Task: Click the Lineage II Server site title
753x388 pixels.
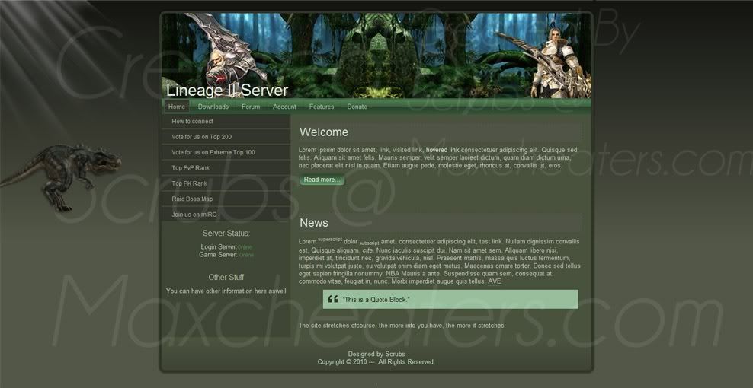Action: [x=227, y=91]
